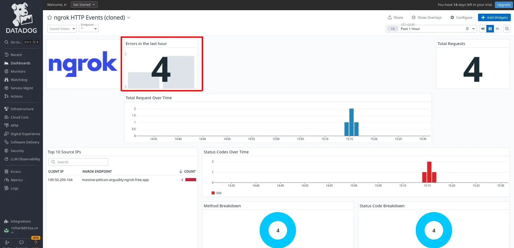Pause live dashboard updates

[x=490, y=29]
